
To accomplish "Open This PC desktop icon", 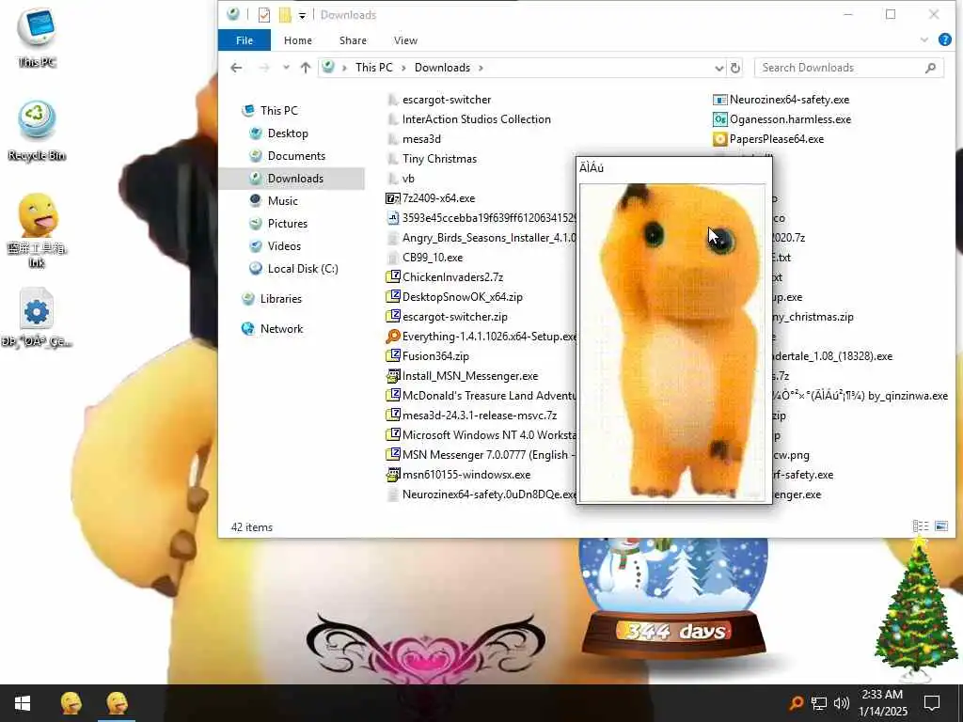I will (37, 38).
